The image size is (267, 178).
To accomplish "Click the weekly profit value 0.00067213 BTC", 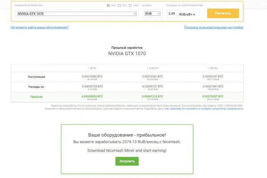I will (x=152, y=97).
